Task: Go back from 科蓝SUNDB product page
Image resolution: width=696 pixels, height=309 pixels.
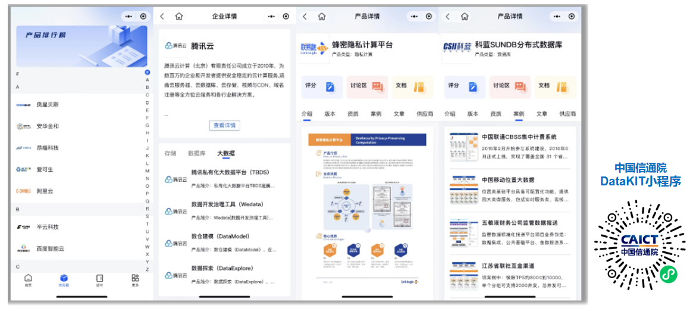Action: (447, 17)
